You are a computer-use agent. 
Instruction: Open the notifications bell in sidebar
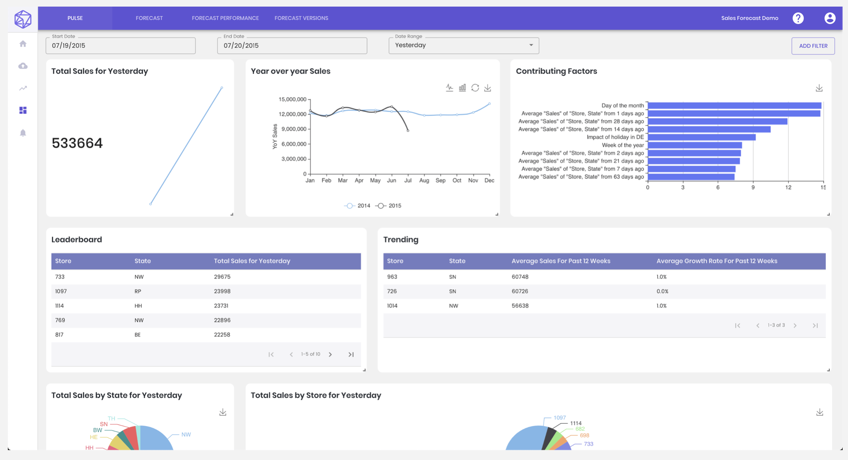click(23, 133)
